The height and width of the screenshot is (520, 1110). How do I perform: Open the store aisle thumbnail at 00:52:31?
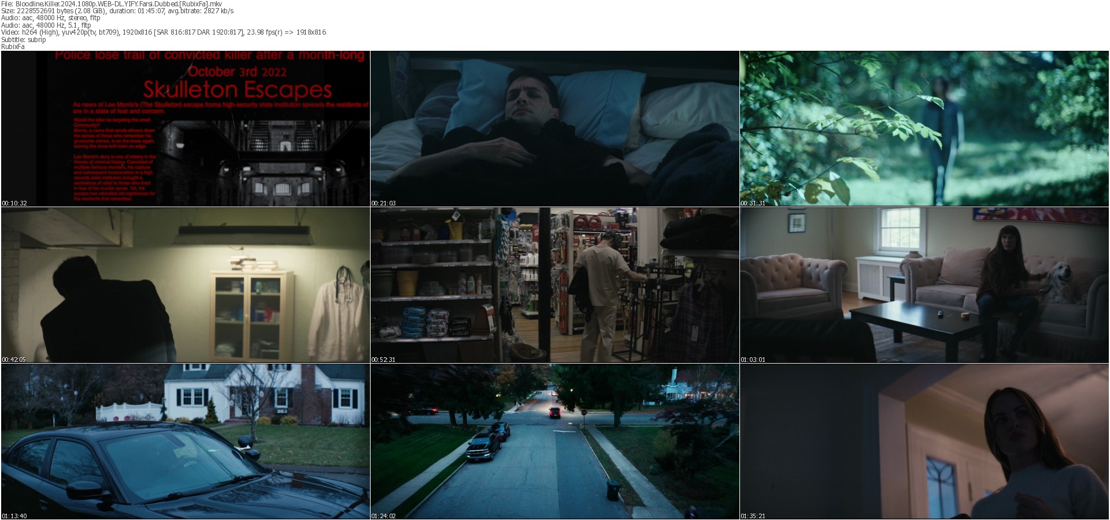point(554,285)
